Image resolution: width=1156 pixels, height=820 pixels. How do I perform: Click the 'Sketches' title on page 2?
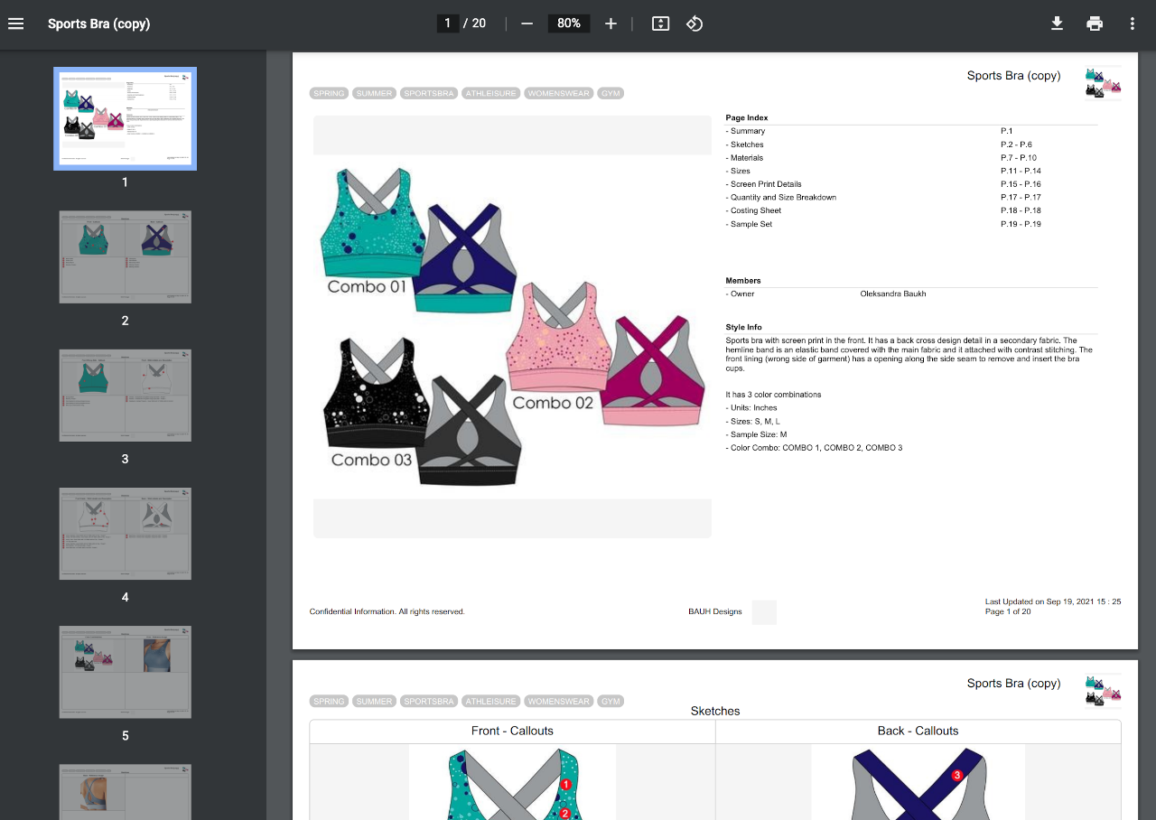pos(715,711)
